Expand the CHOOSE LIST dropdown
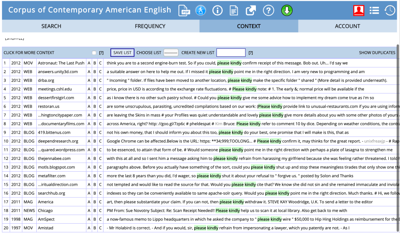Screen dimensions: 400x233 point(171,53)
